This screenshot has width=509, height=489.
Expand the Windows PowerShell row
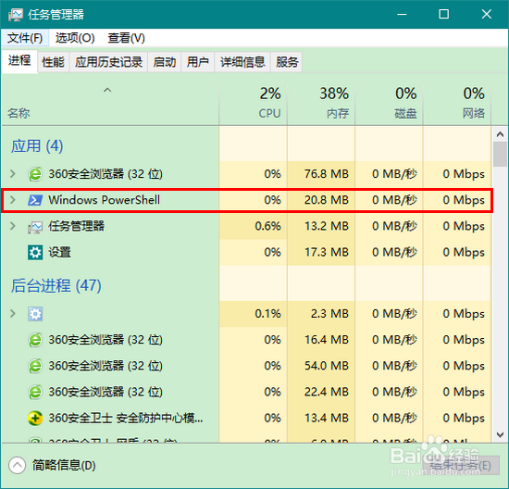pos(13,200)
